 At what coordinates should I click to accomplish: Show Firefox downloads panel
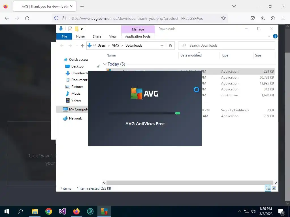(x=263, y=18)
